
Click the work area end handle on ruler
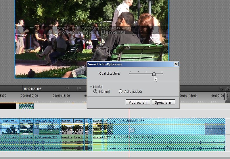tap(226, 96)
